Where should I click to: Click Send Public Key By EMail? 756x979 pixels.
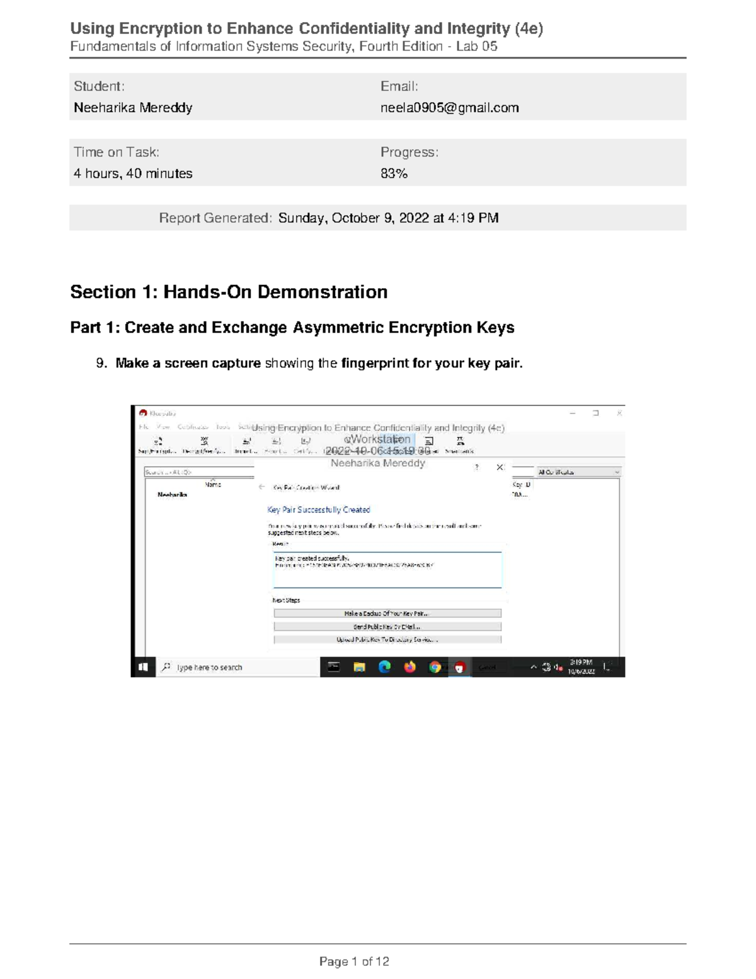388,626
